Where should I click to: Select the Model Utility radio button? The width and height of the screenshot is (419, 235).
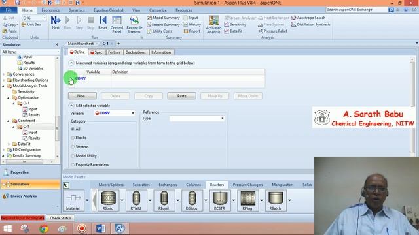tap(73, 156)
